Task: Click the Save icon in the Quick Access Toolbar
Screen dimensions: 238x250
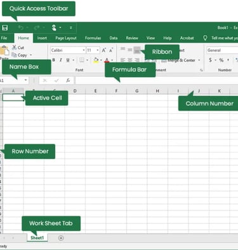Action: coord(4,28)
